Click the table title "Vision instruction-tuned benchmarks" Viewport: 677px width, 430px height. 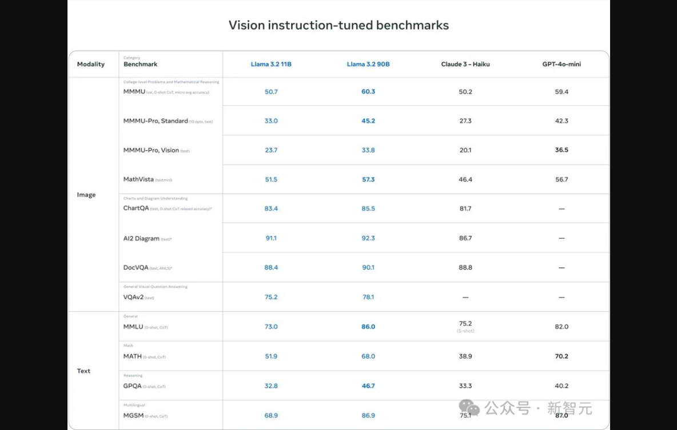[x=338, y=25]
